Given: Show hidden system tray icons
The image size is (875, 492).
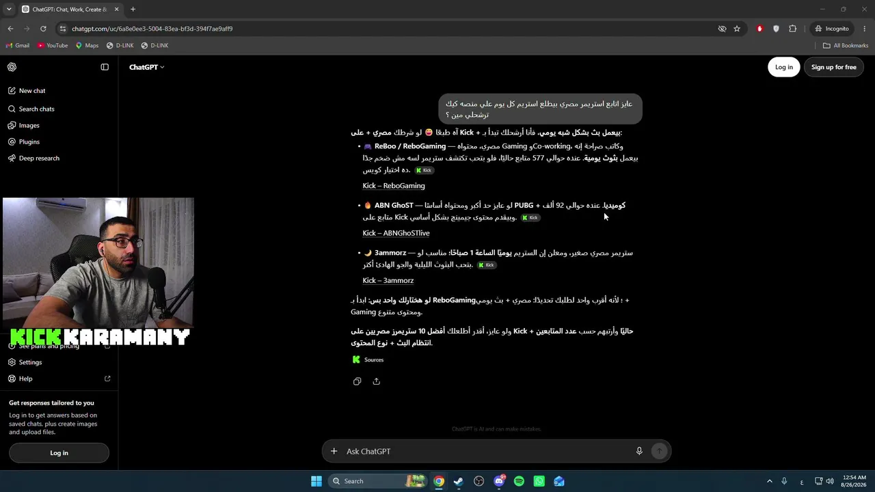Looking at the screenshot, I should [769, 481].
